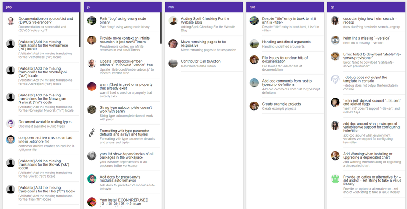Viewport: 407px width, 209px height.
Task: Click avatar beside "Move remaining pages" issue
Action: [173, 44]
